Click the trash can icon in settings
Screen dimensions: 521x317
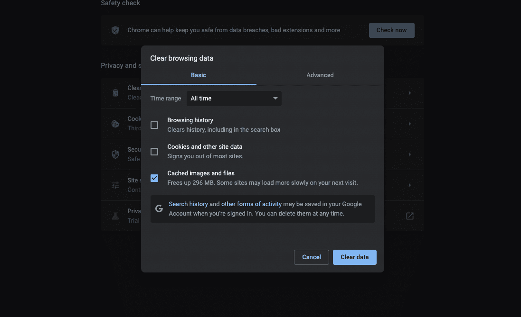(115, 93)
